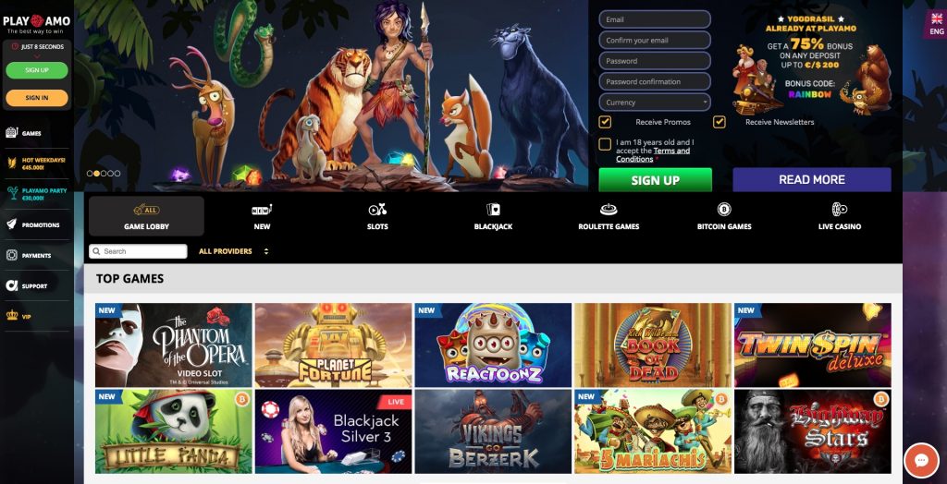Open Promotions via the paper plane icon
Viewport: 947px width, 484px height.
pos(11,224)
